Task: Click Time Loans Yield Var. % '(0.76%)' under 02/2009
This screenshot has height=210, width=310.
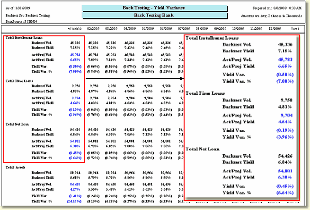Action: [93, 115]
